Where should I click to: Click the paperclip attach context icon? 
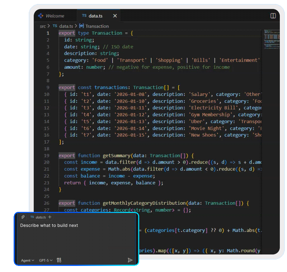point(23,217)
